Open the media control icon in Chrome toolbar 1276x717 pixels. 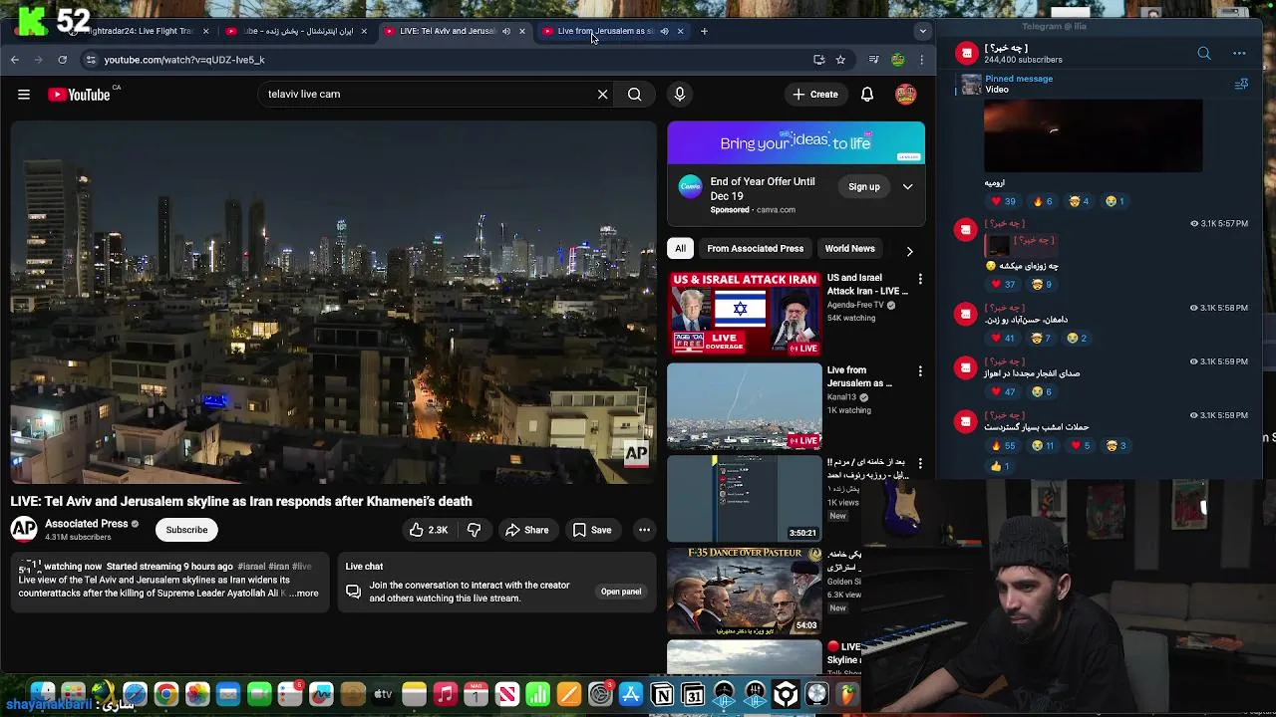pos(873,60)
